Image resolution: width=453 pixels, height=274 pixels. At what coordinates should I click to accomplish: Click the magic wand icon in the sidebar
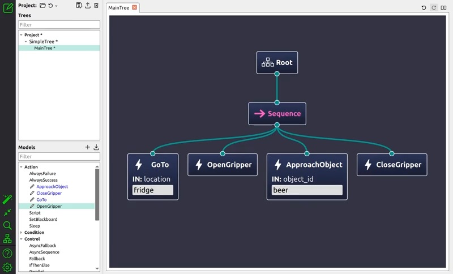7,199
